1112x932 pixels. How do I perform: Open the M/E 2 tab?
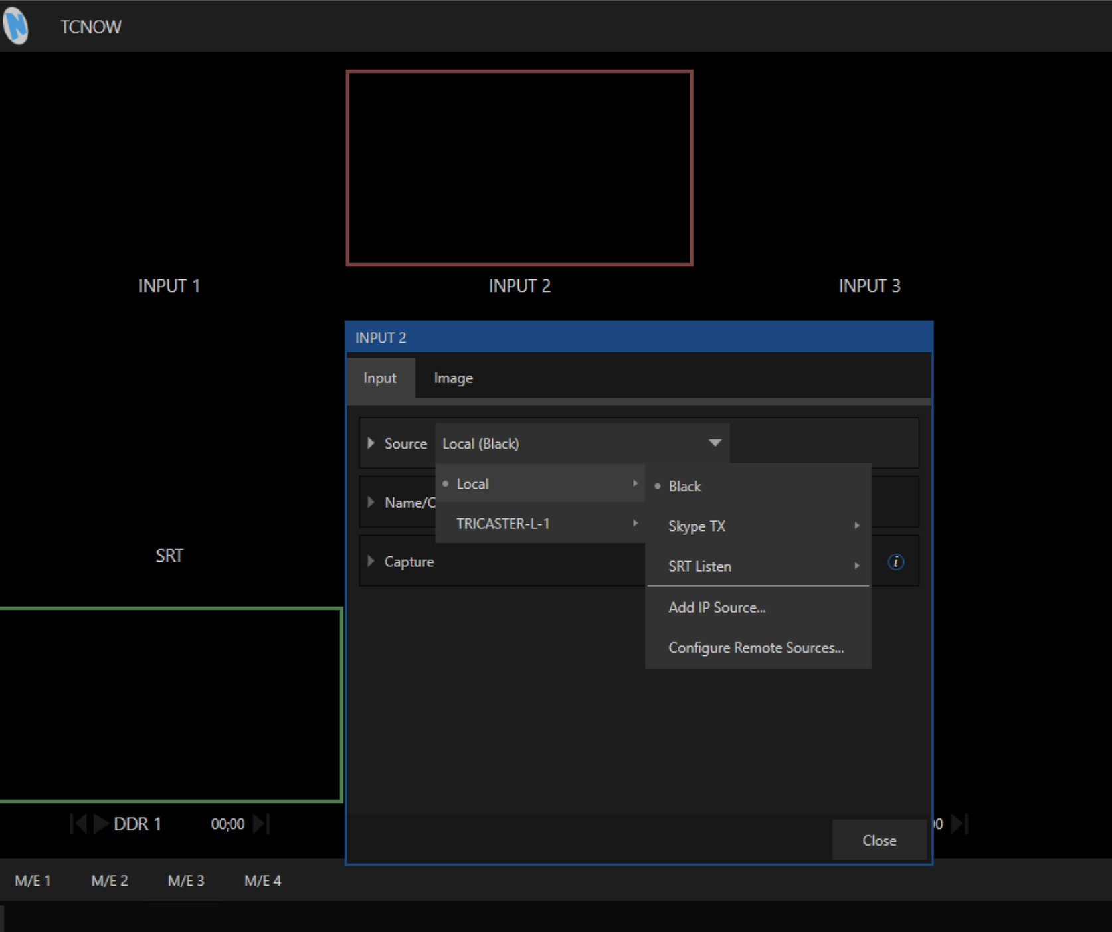110,880
